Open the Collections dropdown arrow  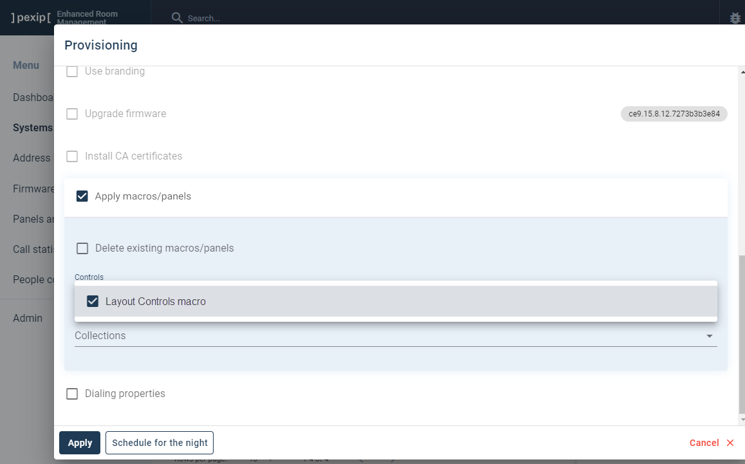709,336
